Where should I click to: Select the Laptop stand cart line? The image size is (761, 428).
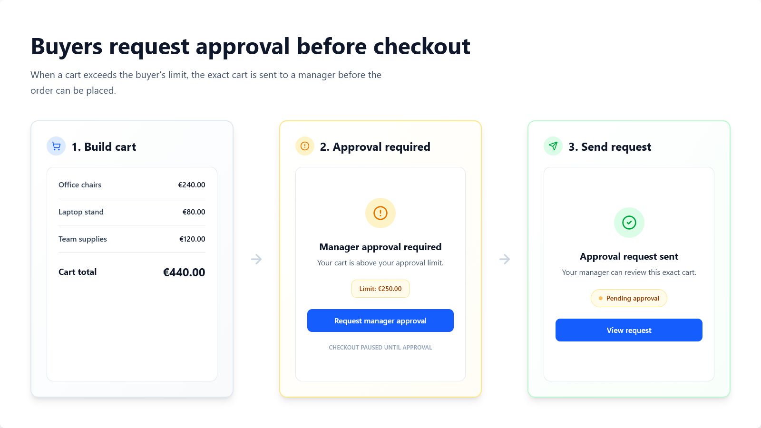(x=132, y=212)
